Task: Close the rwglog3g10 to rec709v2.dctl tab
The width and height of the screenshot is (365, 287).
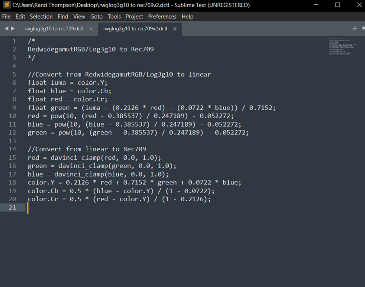Action: [x=175, y=29]
